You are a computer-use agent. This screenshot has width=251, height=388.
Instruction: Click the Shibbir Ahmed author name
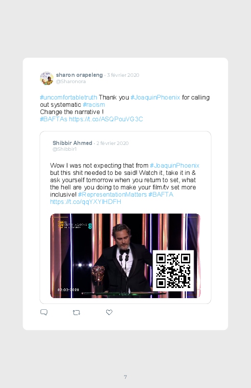tap(72, 143)
